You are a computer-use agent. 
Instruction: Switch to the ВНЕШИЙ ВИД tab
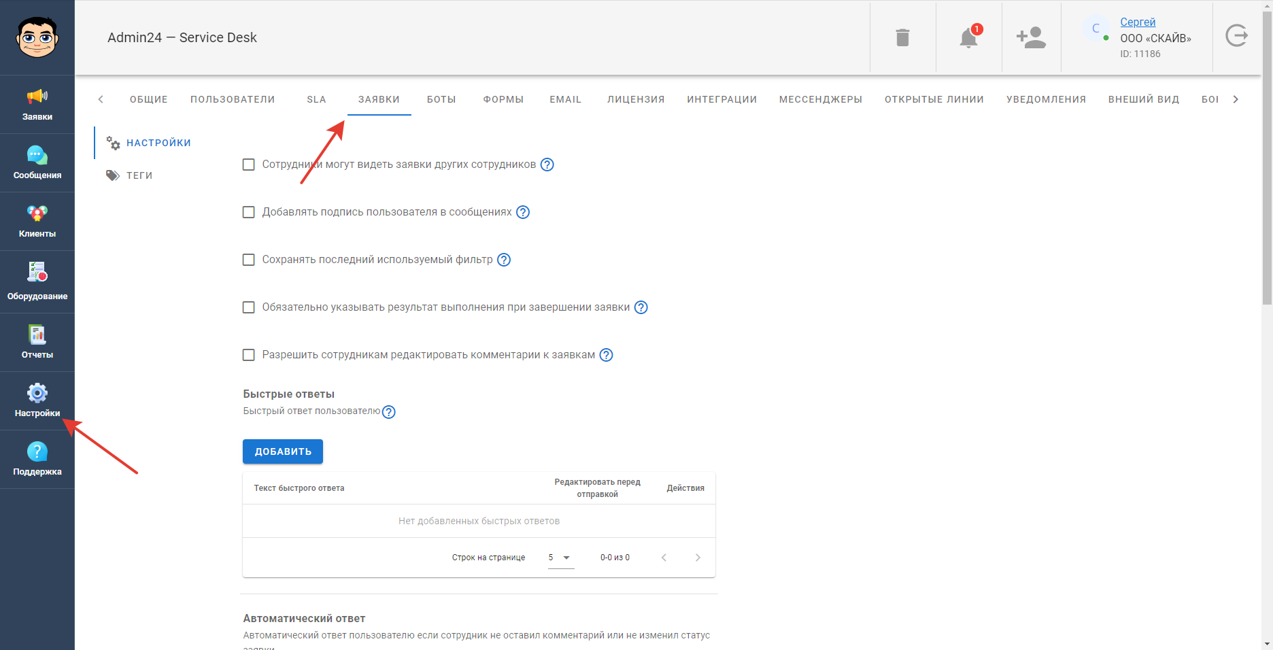pos(1144,99)
